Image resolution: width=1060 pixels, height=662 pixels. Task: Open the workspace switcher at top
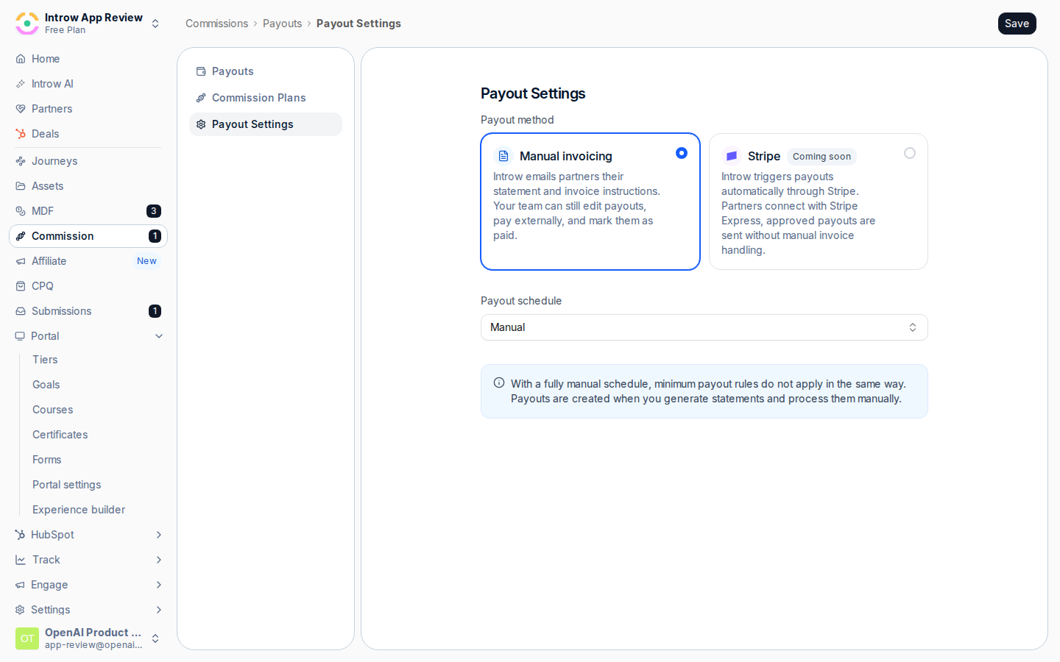pyautogui.click(x=88, y=24)
